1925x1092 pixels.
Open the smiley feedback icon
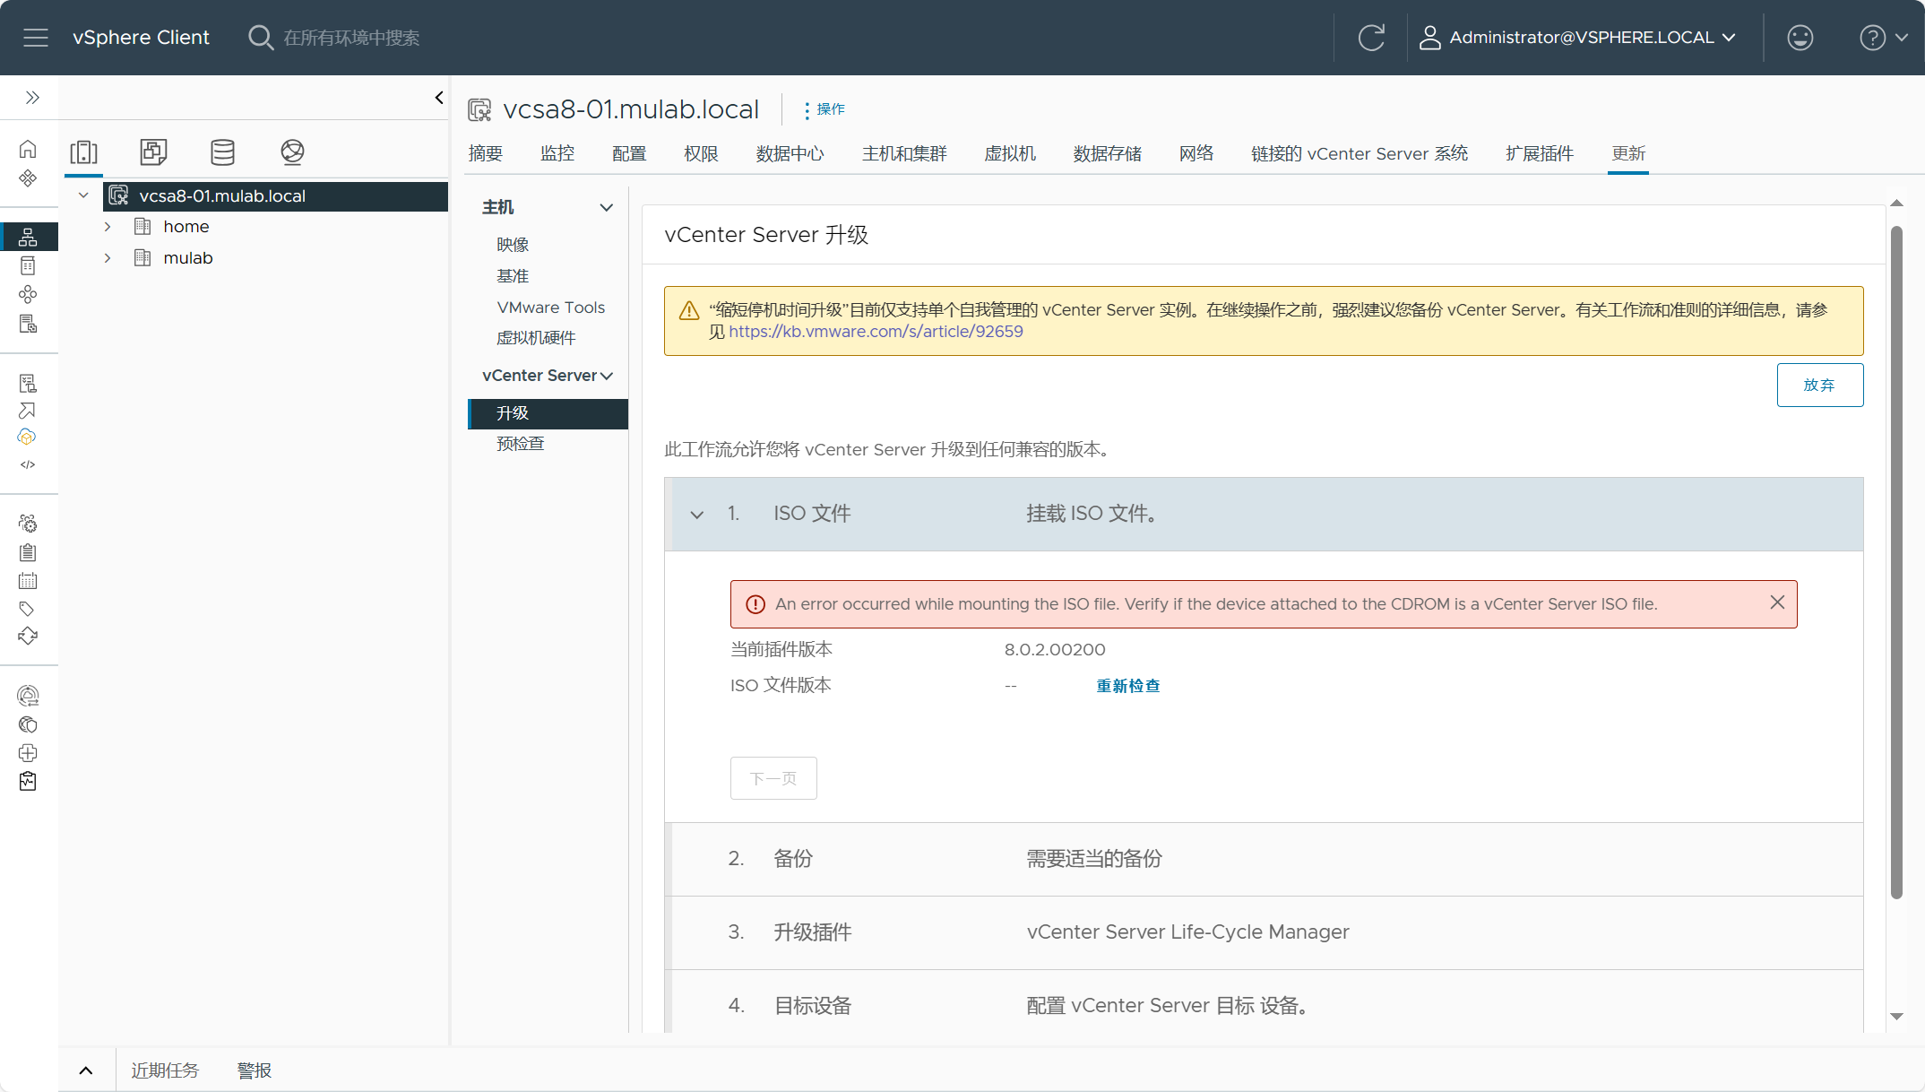click(x=1800, y=38)
